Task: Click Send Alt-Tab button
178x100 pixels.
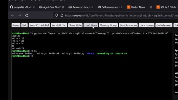Action: (59, 25)
